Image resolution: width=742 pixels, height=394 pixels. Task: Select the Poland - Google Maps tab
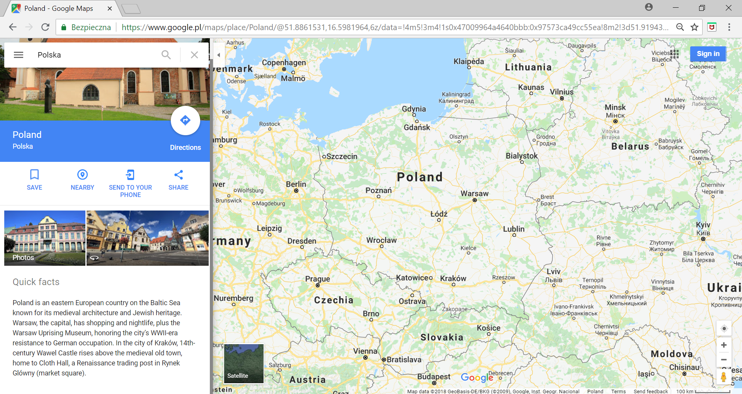coord(58,8)
